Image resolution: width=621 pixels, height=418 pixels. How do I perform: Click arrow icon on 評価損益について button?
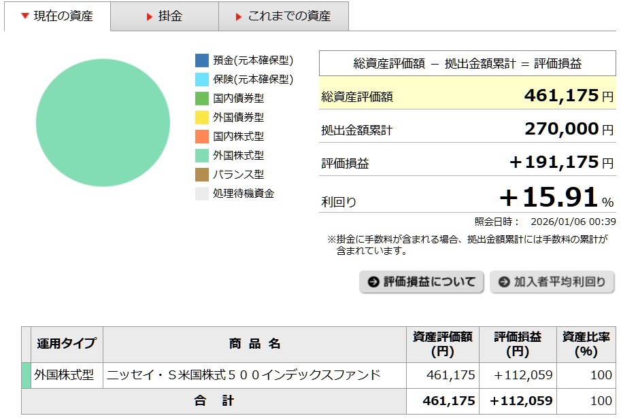coord(373,282)
